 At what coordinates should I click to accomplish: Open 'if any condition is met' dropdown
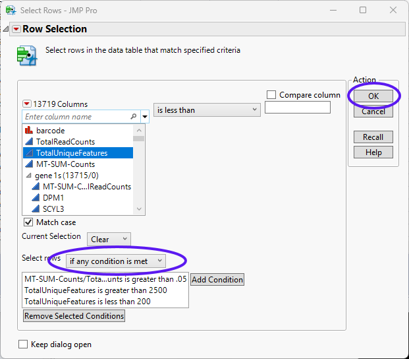point(115,261)
